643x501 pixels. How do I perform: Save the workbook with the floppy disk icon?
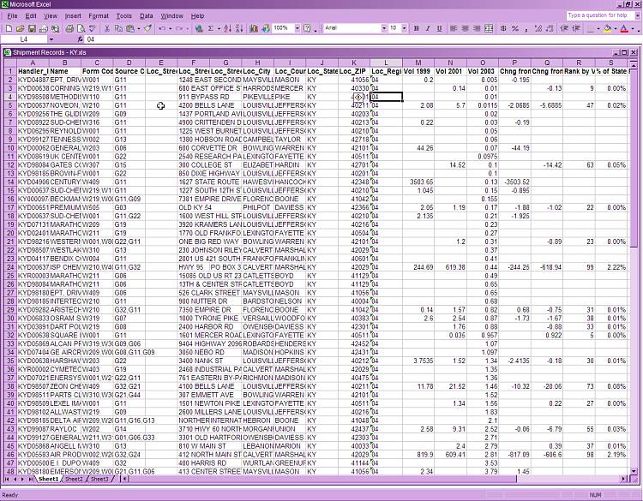[32, 28]
